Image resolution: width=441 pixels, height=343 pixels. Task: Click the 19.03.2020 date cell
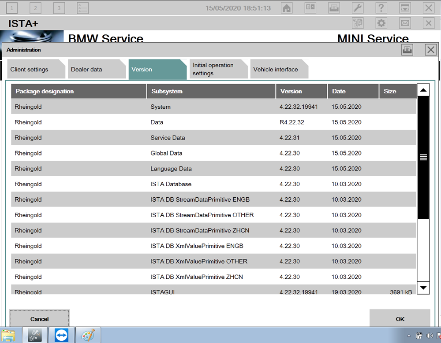(x=346, y=292)
